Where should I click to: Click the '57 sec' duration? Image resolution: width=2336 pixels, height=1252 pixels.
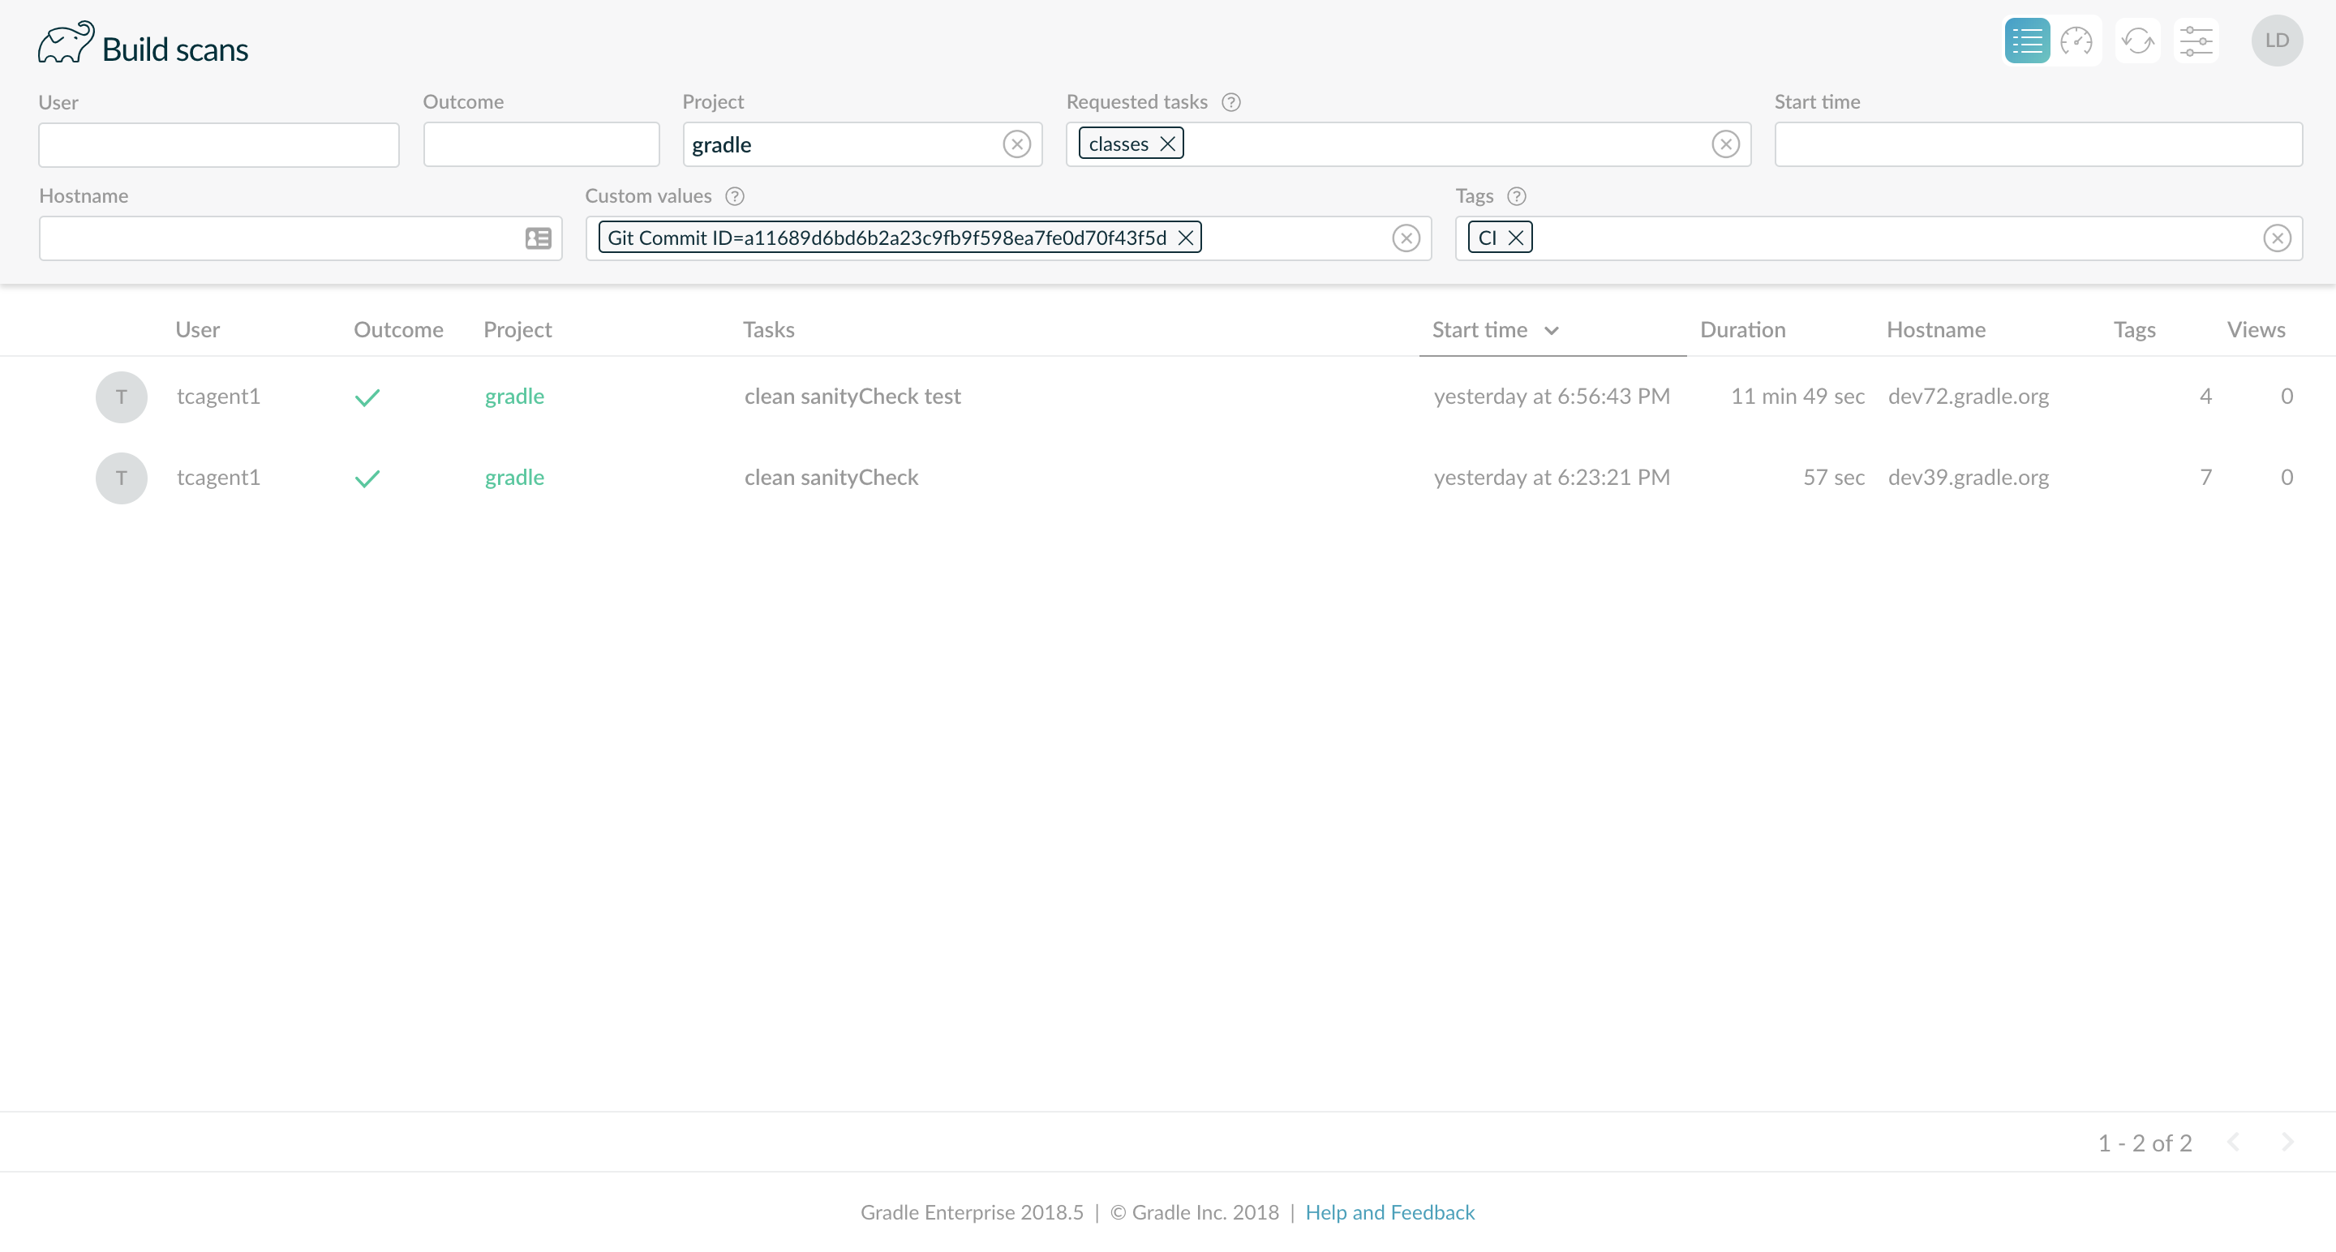pyautogui.click(x=1834, y=478)
